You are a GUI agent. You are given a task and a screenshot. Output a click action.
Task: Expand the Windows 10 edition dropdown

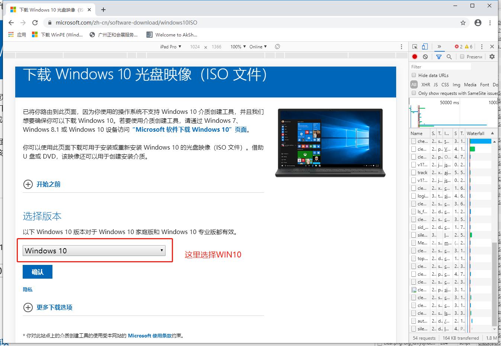coord(93,250)
